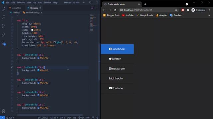Bookmark this page with the star icon
Viewport: 213px width, 119px height.
coord(176,10)
